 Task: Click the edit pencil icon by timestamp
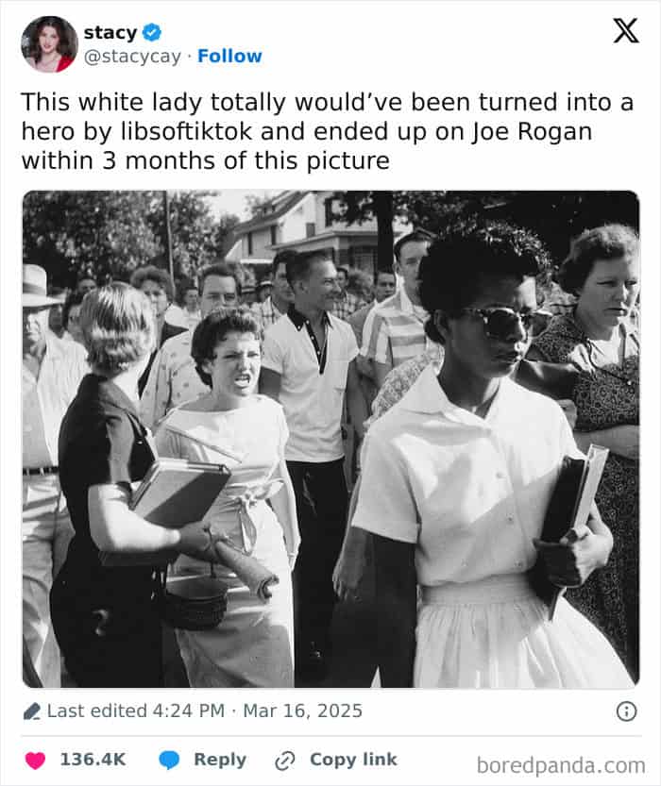(32, 711)
